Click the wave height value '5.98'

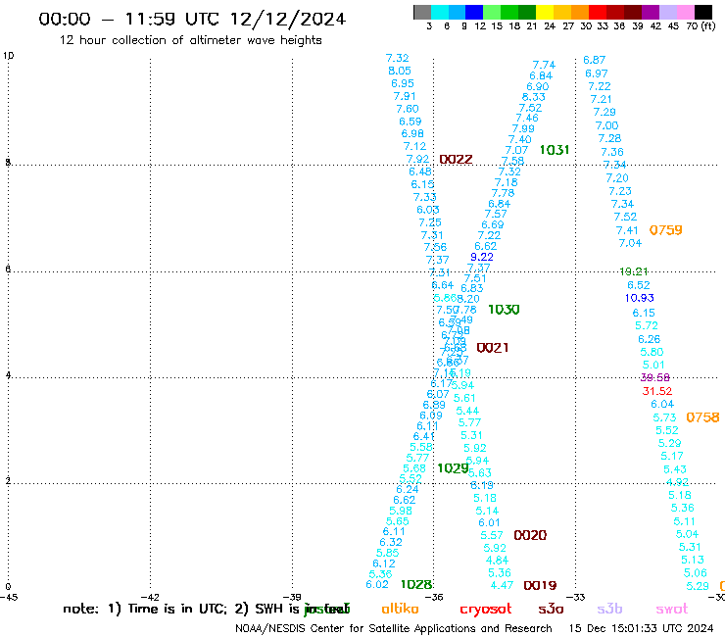click(x=401, y=512)
